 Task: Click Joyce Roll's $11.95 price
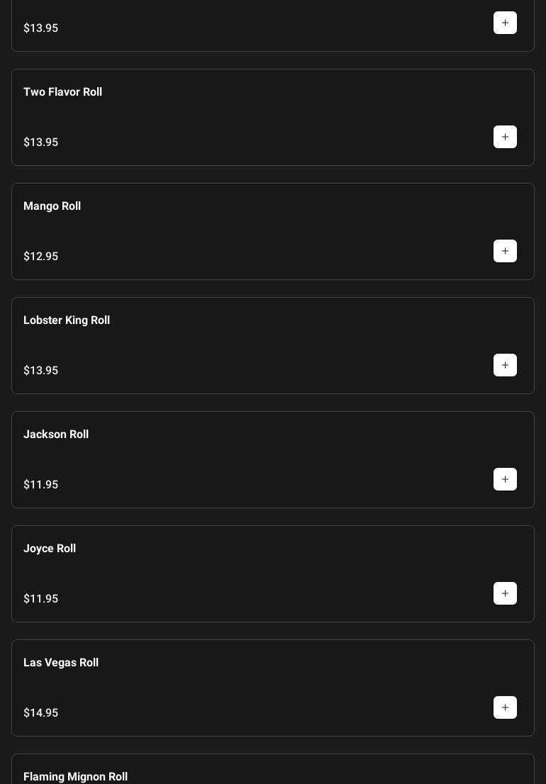(41, 599)
